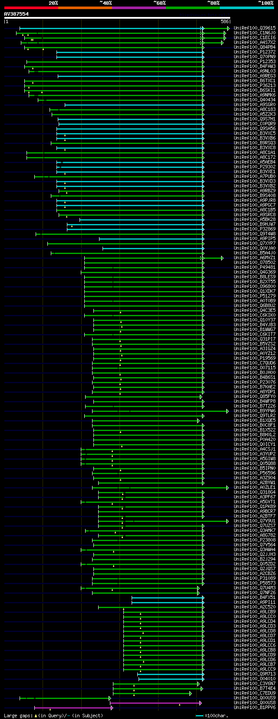Image resolution: width=278 pixels, height=719 pixels.
Task: Open hit UniRef100_A4S7X2
Action: (x=255, y=42)
